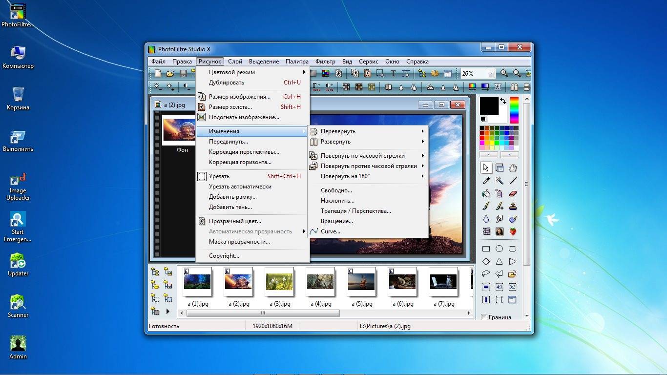The width and height of the screenshot is (667, 375).
Task: Expand Повернуть по часовой стрелки submenu
Action: pos(368,156)
